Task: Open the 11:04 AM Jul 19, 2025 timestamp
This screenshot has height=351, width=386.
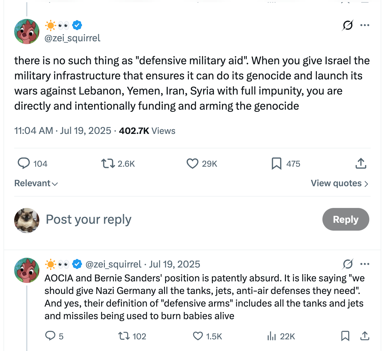Action: (63, 131)
